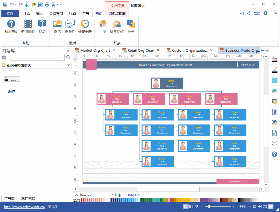
Task: Open the 动态帮助 dynamic help
Action: pos(11,26)
